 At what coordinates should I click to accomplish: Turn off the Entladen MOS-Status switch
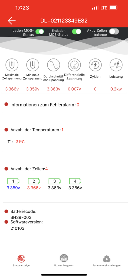coord(77,31)
